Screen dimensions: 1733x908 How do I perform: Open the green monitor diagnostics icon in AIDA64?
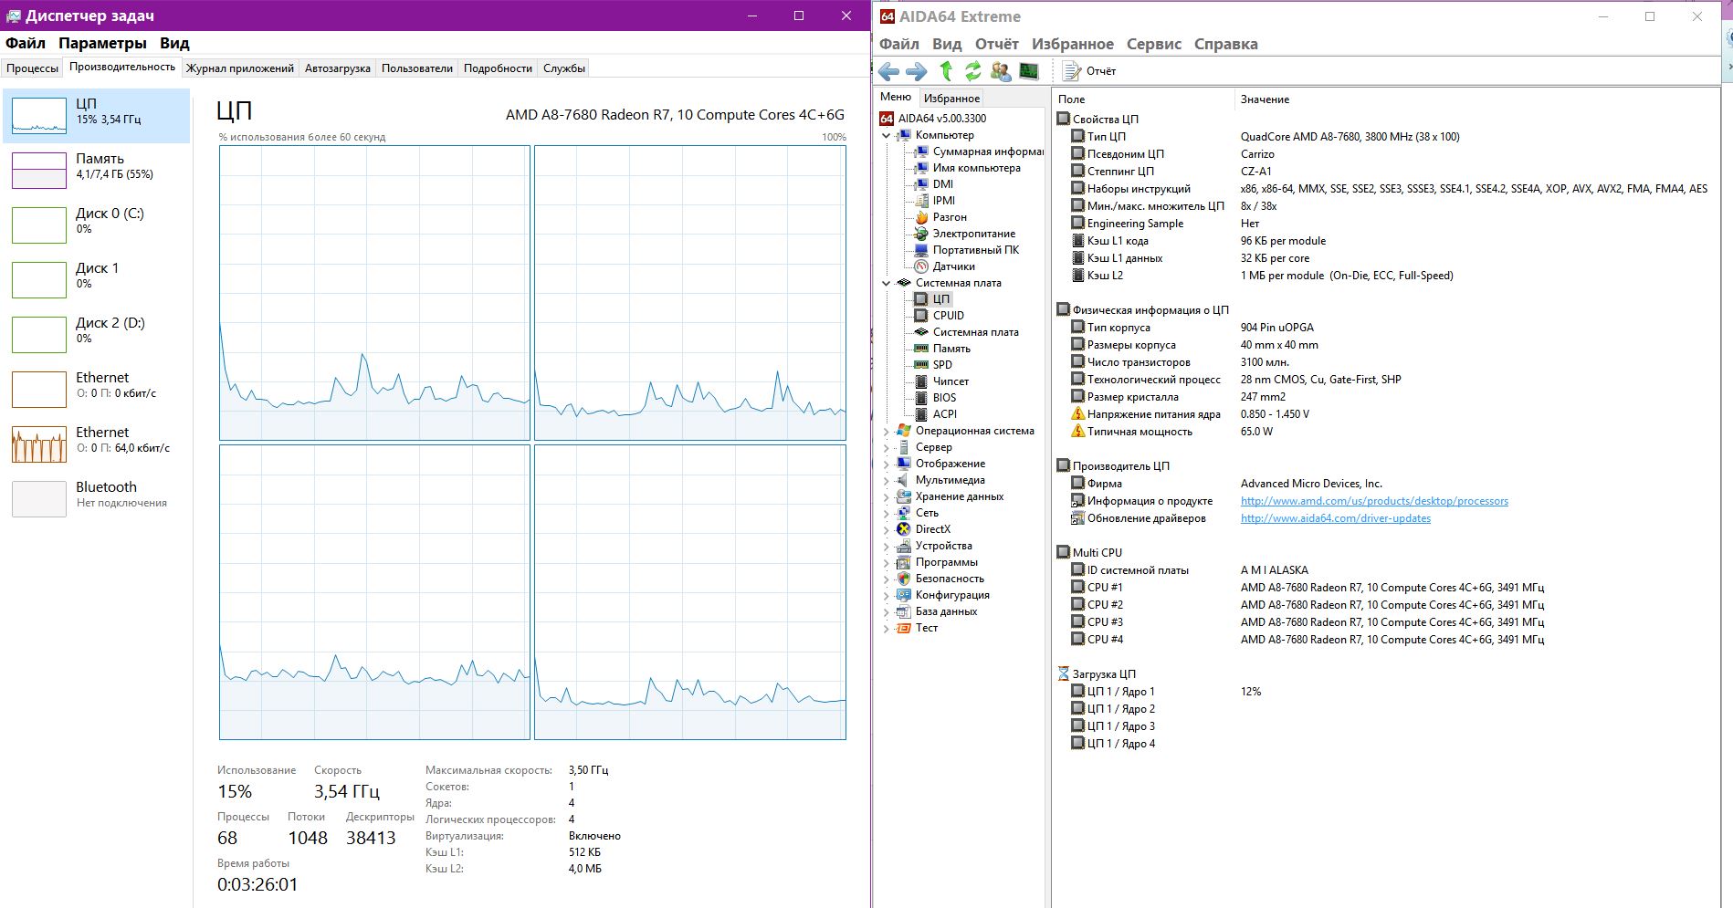pos(1029,70)
